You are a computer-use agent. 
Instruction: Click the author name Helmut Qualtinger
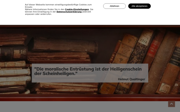(x=131, y=79)
